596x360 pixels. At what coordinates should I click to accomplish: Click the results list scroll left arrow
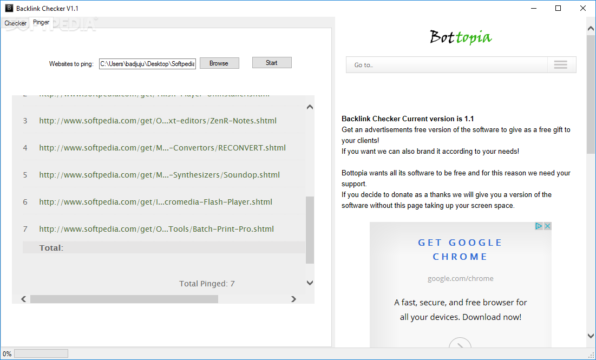pyautogui.click(x=24, y=299)
